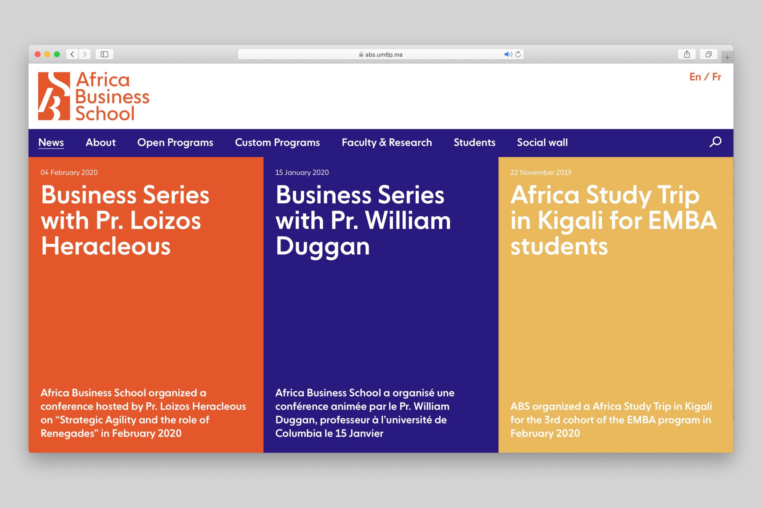Click the search magnifier icon in navbar

[715, 142]
